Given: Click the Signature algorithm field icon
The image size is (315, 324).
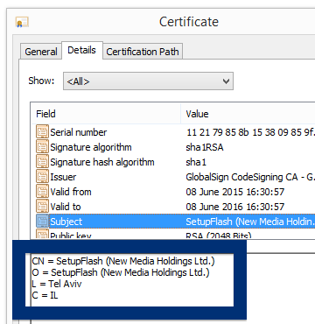Looking at the screenshot, I should tap(42, 147).
